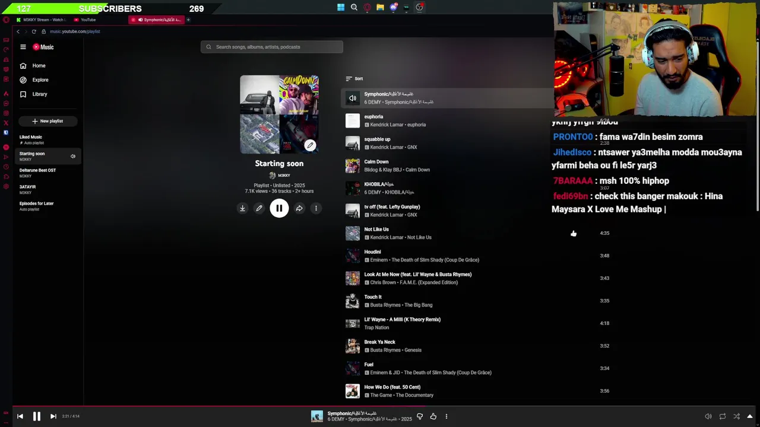This screenshot has width=760, height=427.
Task: Skip to next track in player bar
Action: coord(53,416)
